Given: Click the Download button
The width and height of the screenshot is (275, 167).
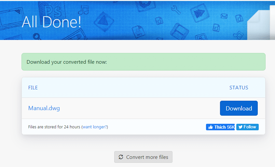Looking at the screenshot, I should tap(239, 108).
